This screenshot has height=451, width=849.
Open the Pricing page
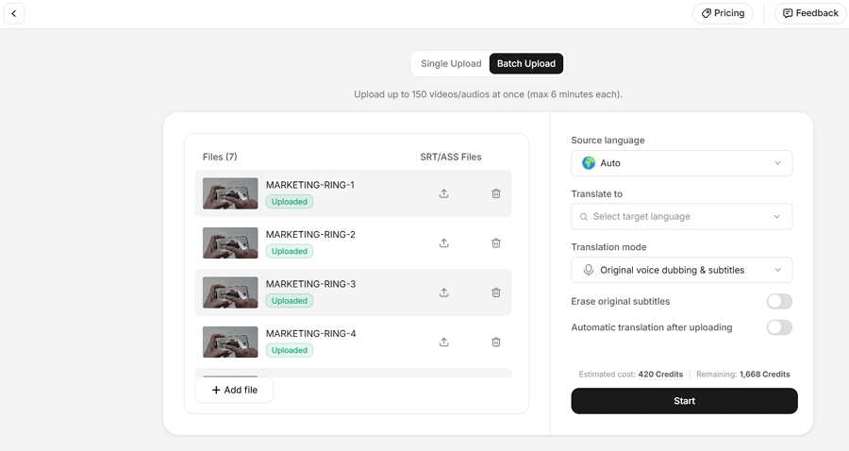(x=723, y=13)
